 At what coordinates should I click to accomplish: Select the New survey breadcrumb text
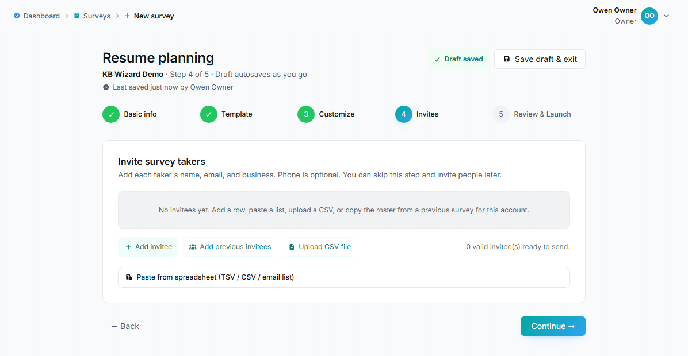(154, 16)
